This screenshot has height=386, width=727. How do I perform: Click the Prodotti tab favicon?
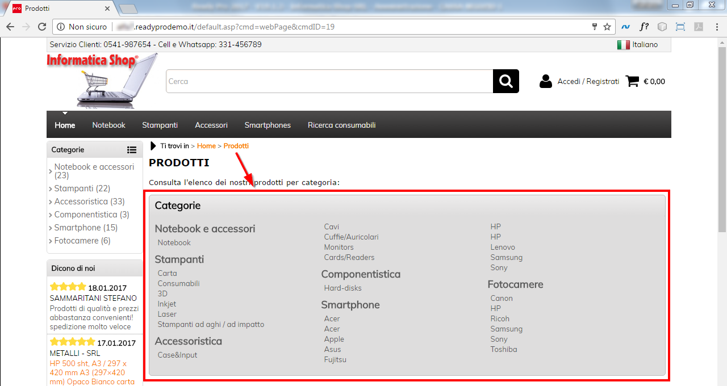point(17,9)
